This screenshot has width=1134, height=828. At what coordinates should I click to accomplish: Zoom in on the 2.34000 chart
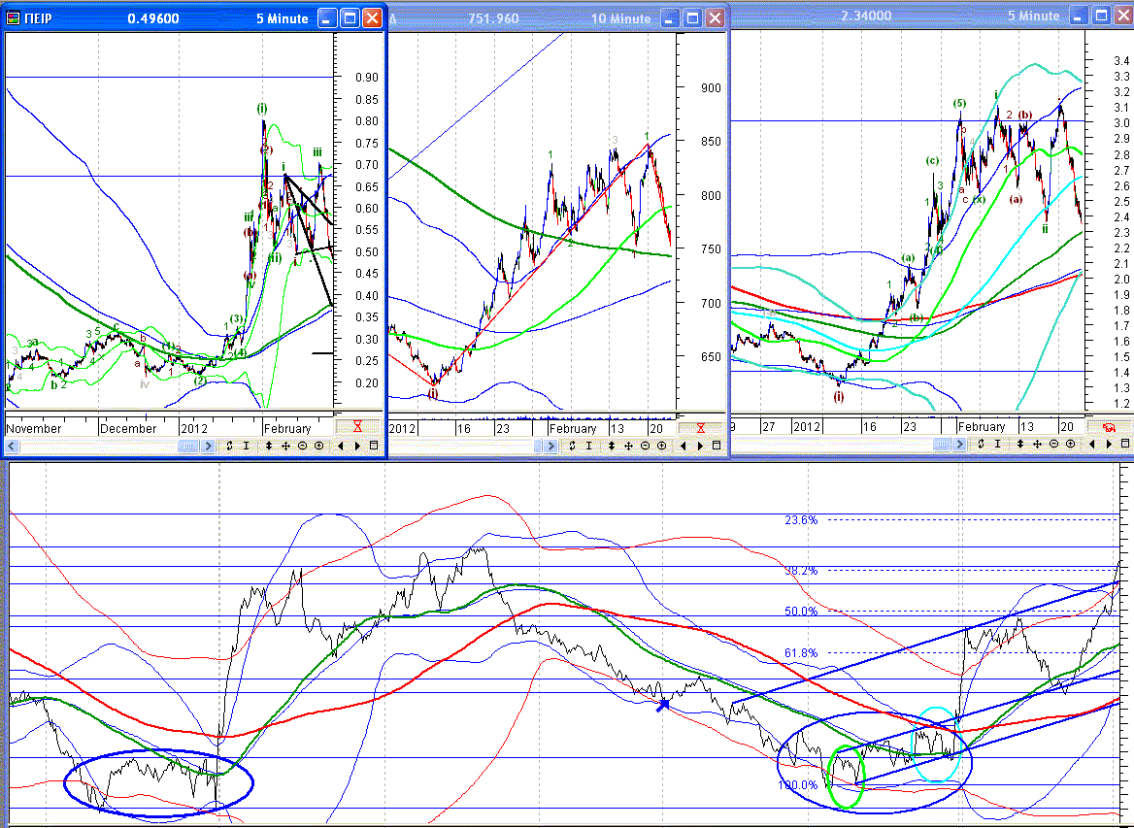(x=1070, y=444)
